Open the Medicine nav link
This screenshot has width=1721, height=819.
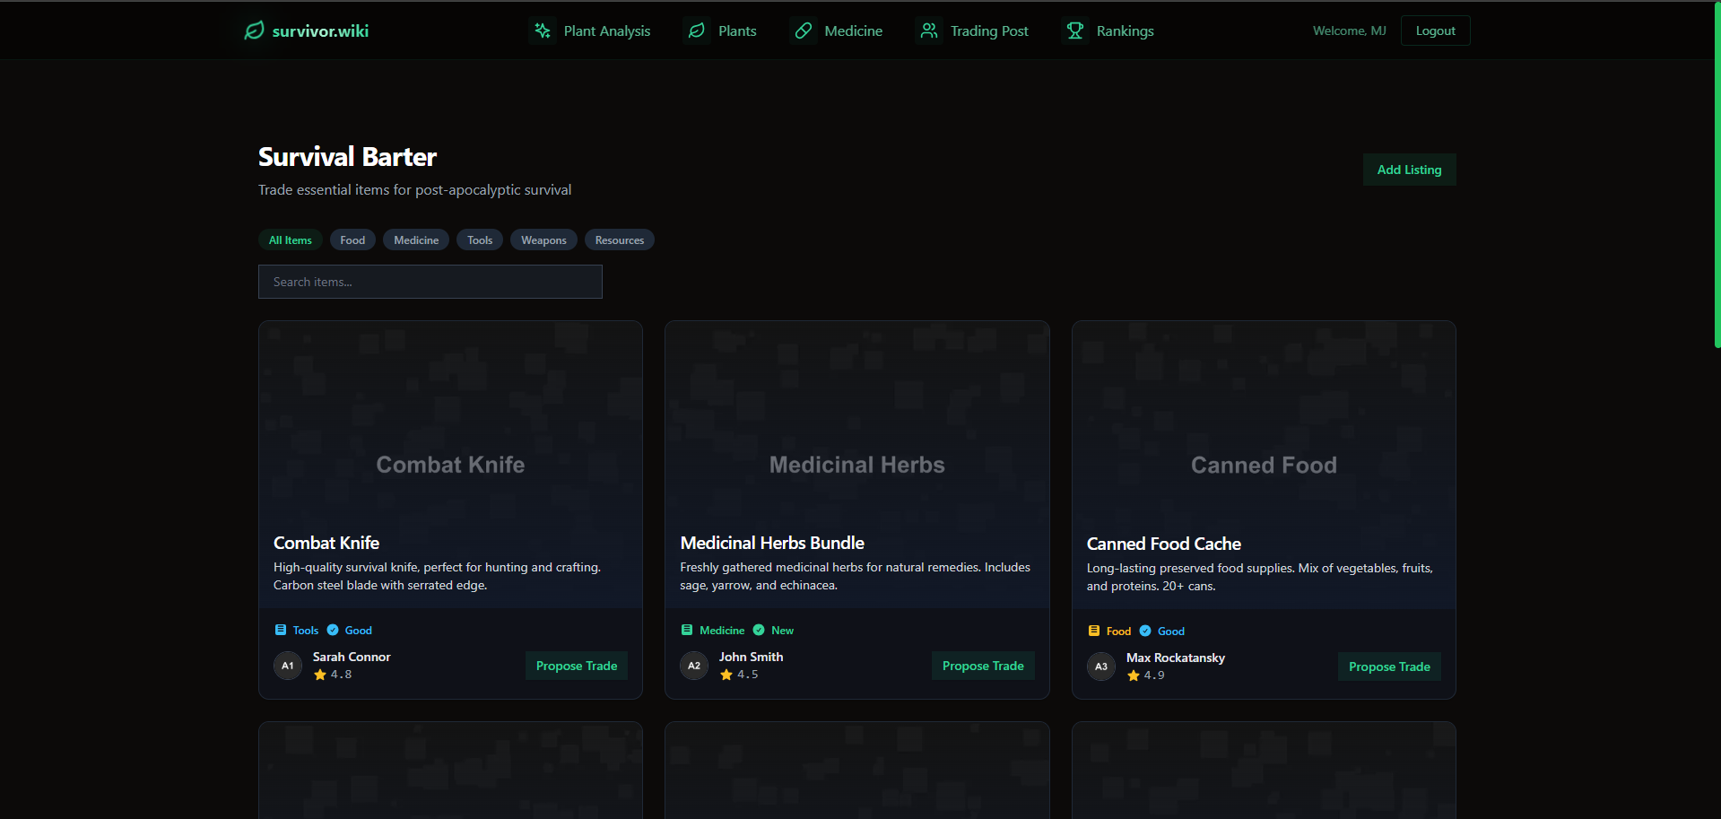tap(837, 30)
